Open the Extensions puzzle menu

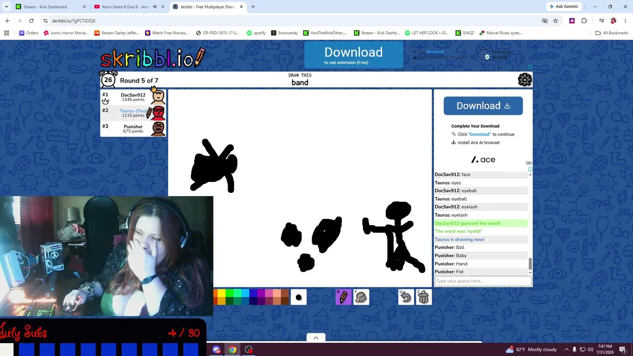click(x=584, y=21)
